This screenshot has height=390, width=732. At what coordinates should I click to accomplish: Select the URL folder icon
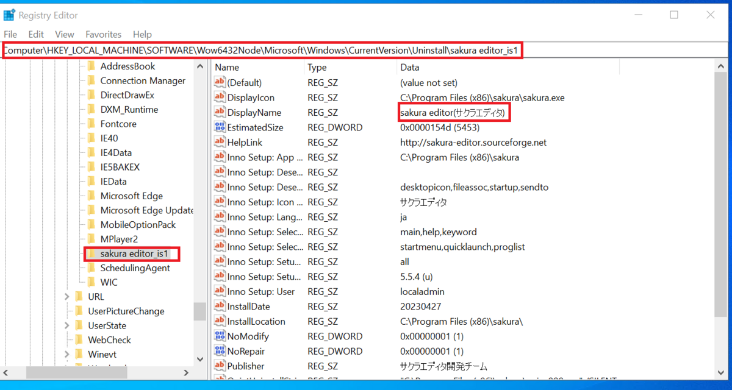[x=79, y=297]
